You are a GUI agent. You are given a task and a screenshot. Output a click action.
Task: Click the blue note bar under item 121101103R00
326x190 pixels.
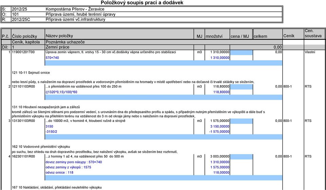pyautogui.click(x=164, y=97)
